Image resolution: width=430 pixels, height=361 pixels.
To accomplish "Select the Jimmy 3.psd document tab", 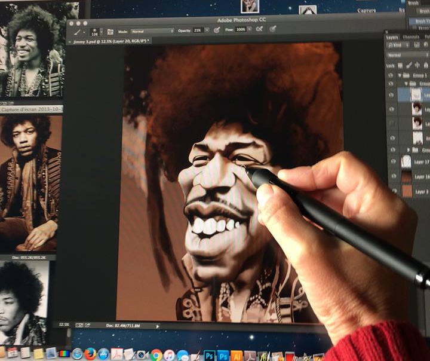I will (x=111, y=41).
